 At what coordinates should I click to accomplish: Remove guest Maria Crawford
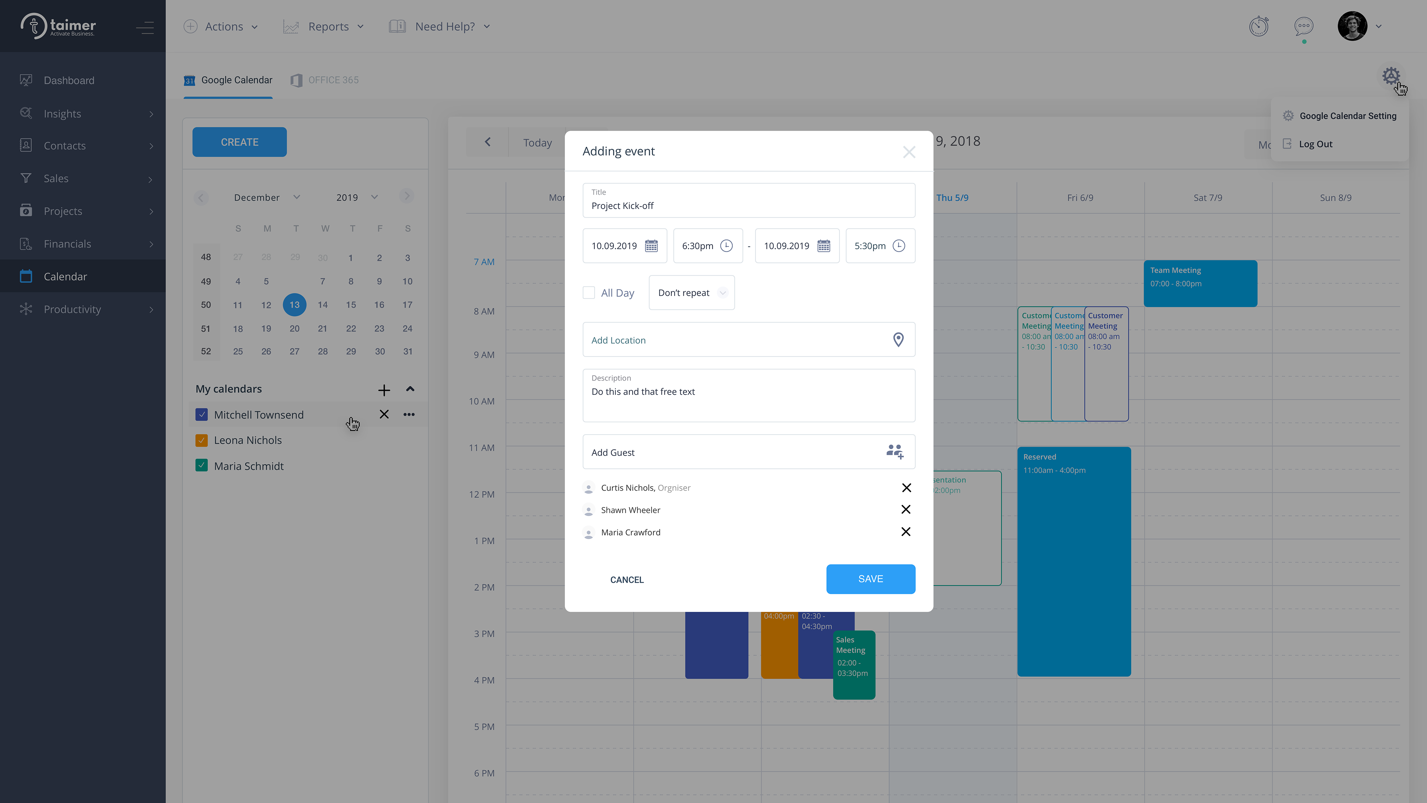point(906,532)
